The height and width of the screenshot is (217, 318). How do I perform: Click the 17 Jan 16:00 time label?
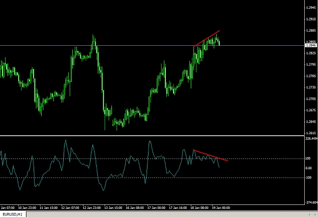pos(178,208)
